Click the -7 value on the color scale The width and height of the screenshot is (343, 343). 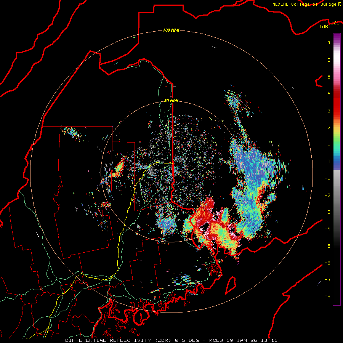(x=327, y=280)
